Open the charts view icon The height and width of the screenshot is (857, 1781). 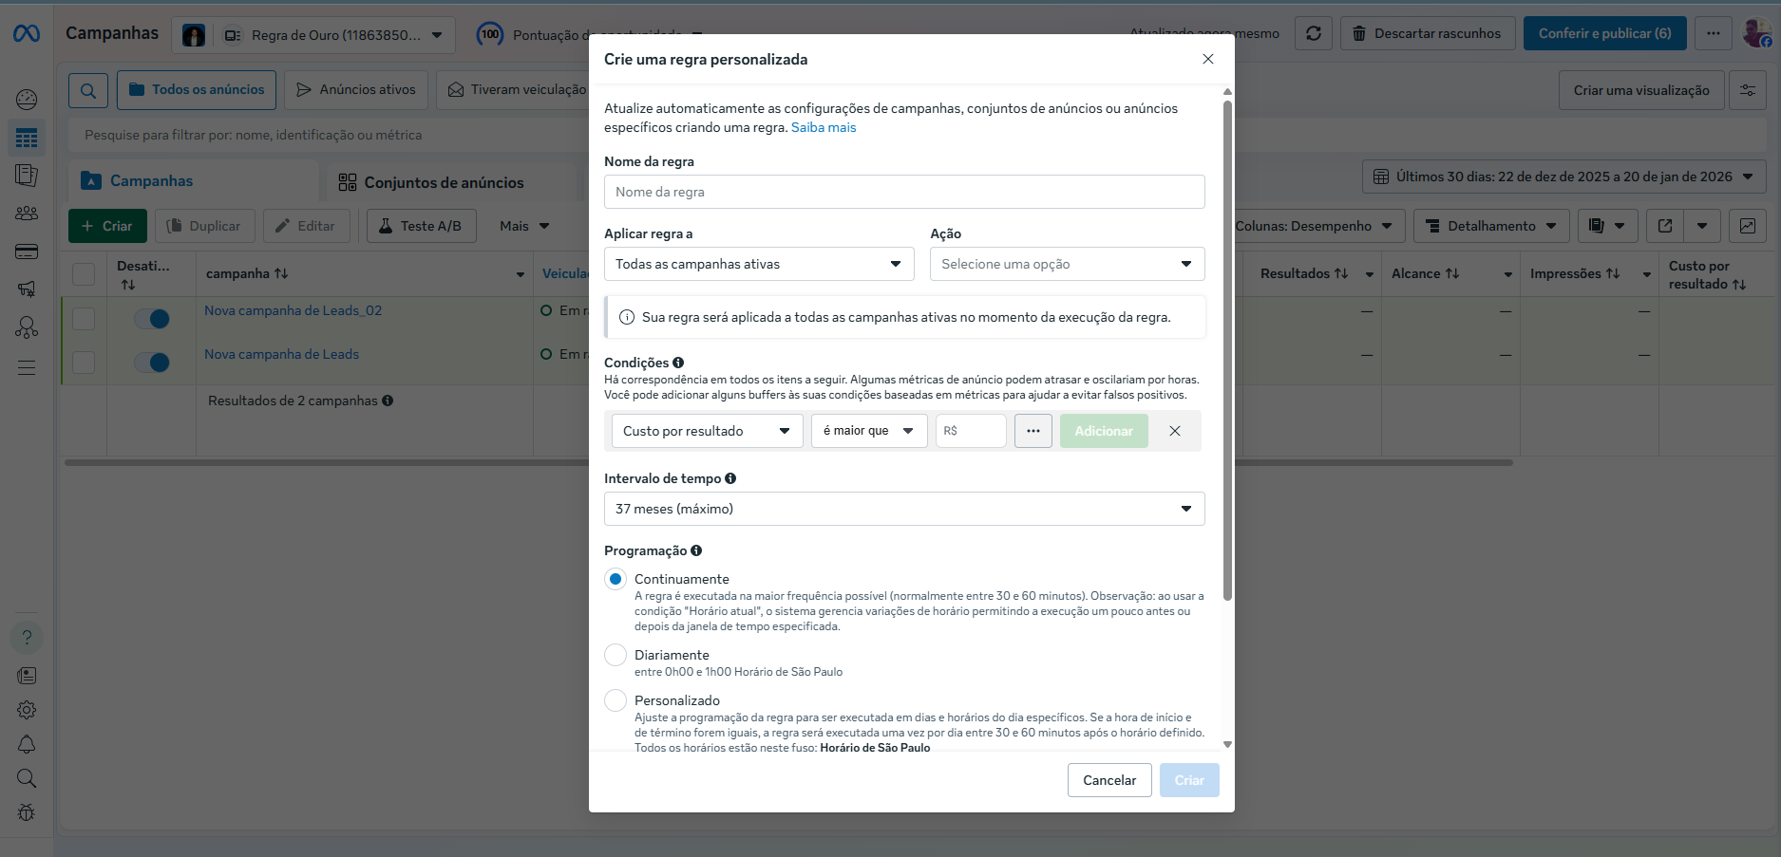[x=1747, y=226]
